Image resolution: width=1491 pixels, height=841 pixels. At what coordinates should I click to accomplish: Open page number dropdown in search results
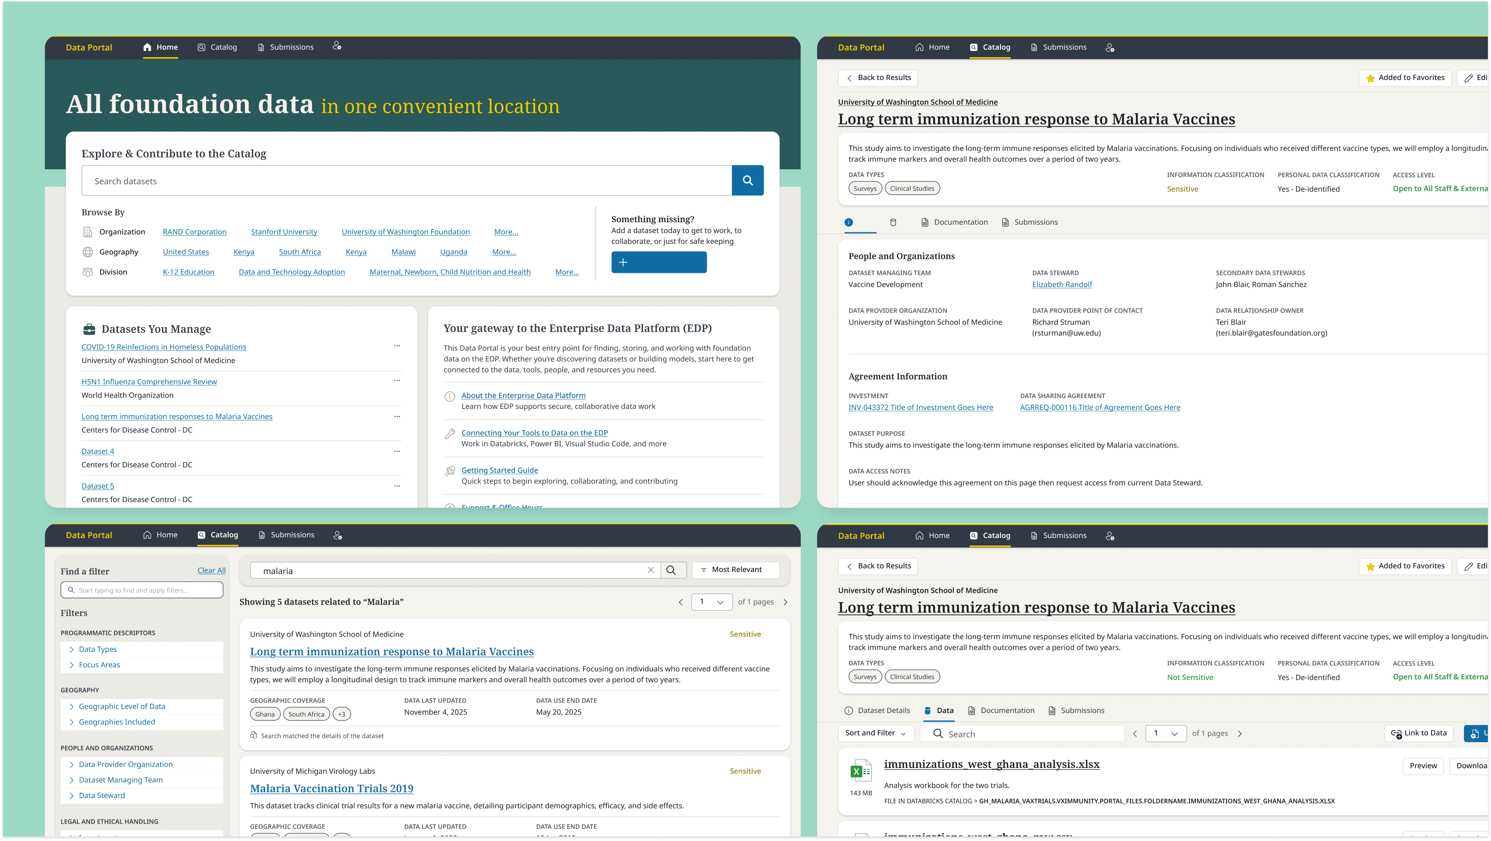pos(711,602)
